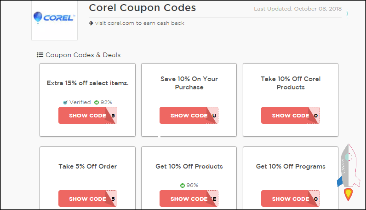Click the Corel Coupon Codes heading
The height and width of the screenshot is (210, 366).
[x=142, y=8]
